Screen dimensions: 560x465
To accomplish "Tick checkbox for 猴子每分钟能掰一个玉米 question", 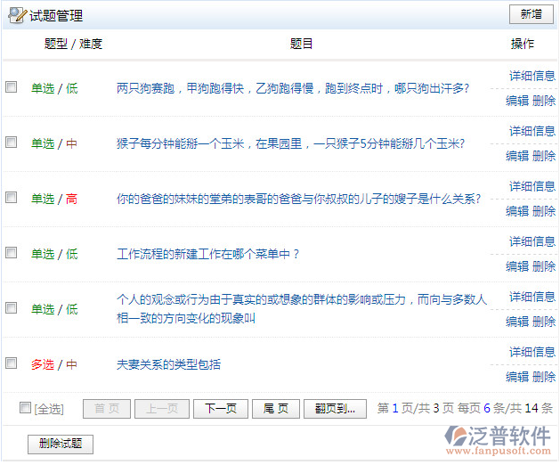I will click(11, 143).
